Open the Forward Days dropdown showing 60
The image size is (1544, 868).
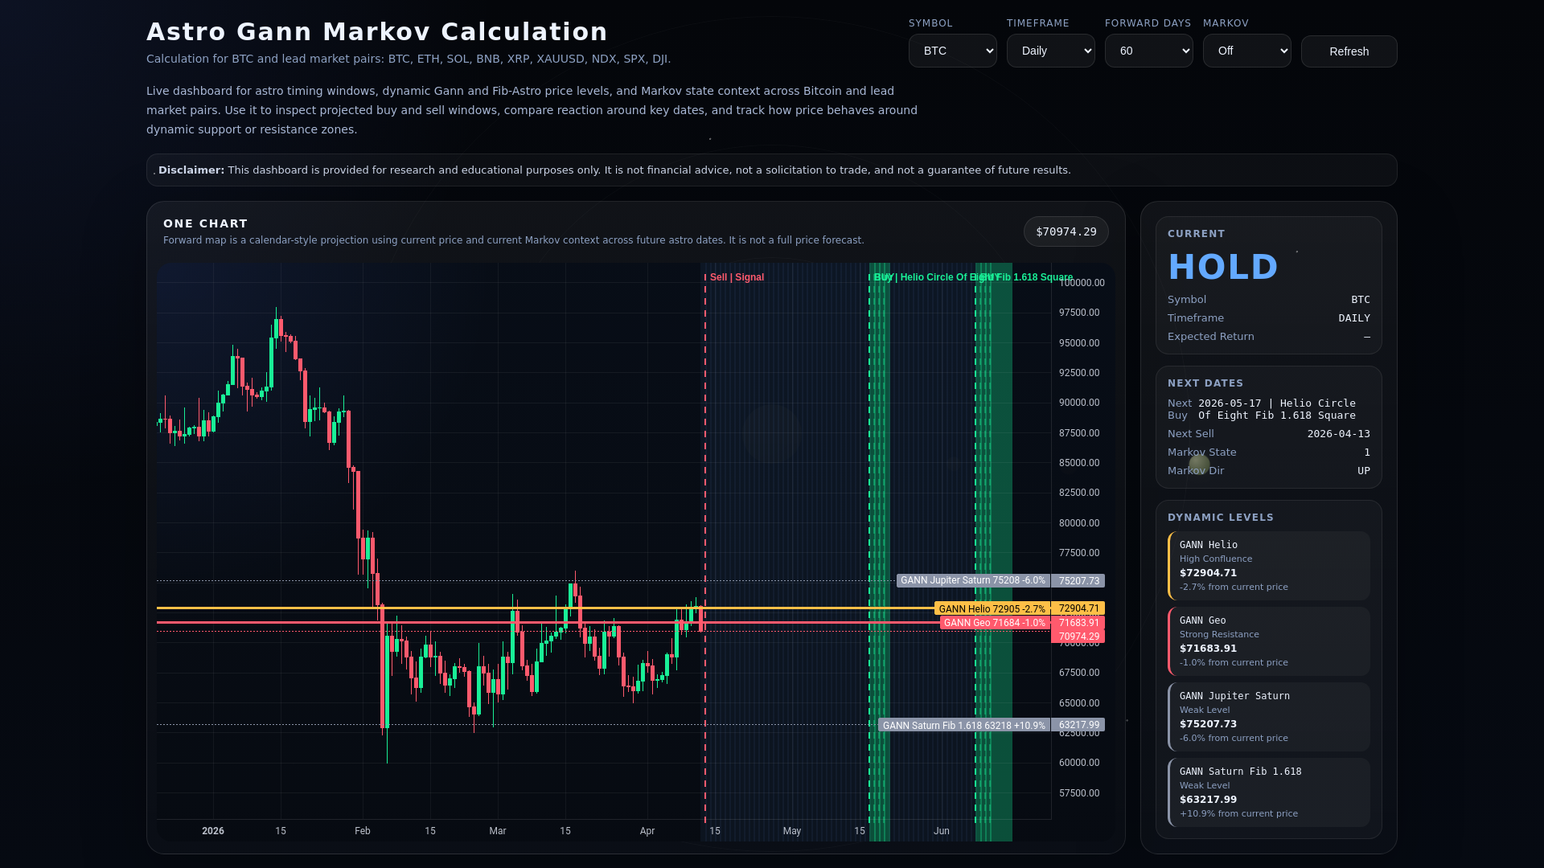pyautogui.click(x=1148, y=51)
